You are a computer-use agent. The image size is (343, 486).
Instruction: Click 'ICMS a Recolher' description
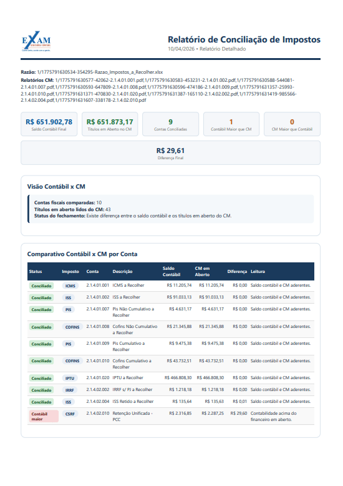(128, 285)
